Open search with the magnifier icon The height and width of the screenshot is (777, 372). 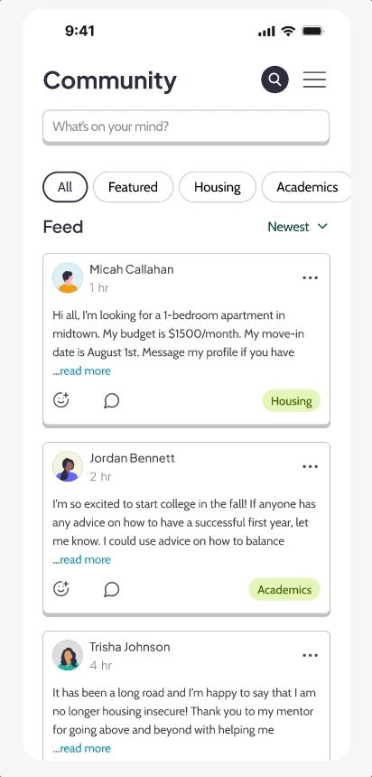(x=274, y=80)
